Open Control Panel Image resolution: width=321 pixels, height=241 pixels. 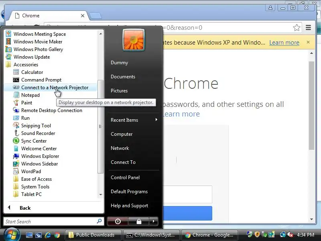(125, 178)
